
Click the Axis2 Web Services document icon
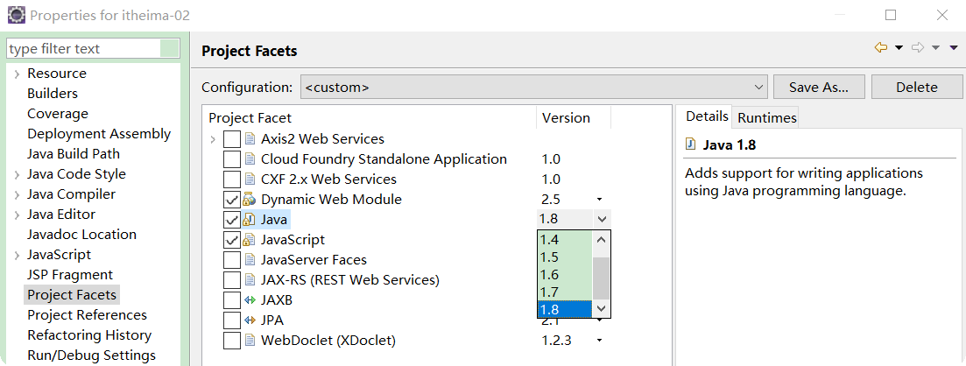[250, 139]
